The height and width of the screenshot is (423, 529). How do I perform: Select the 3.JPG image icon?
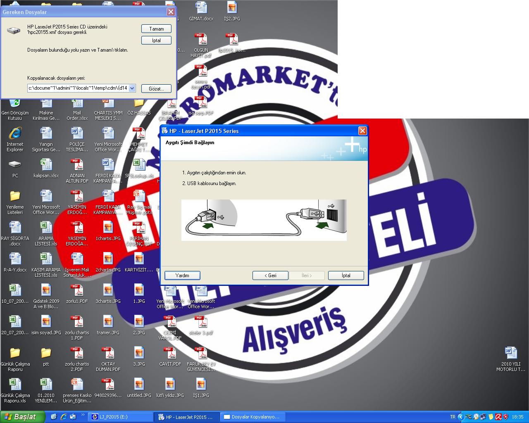[x=139, y=353]
